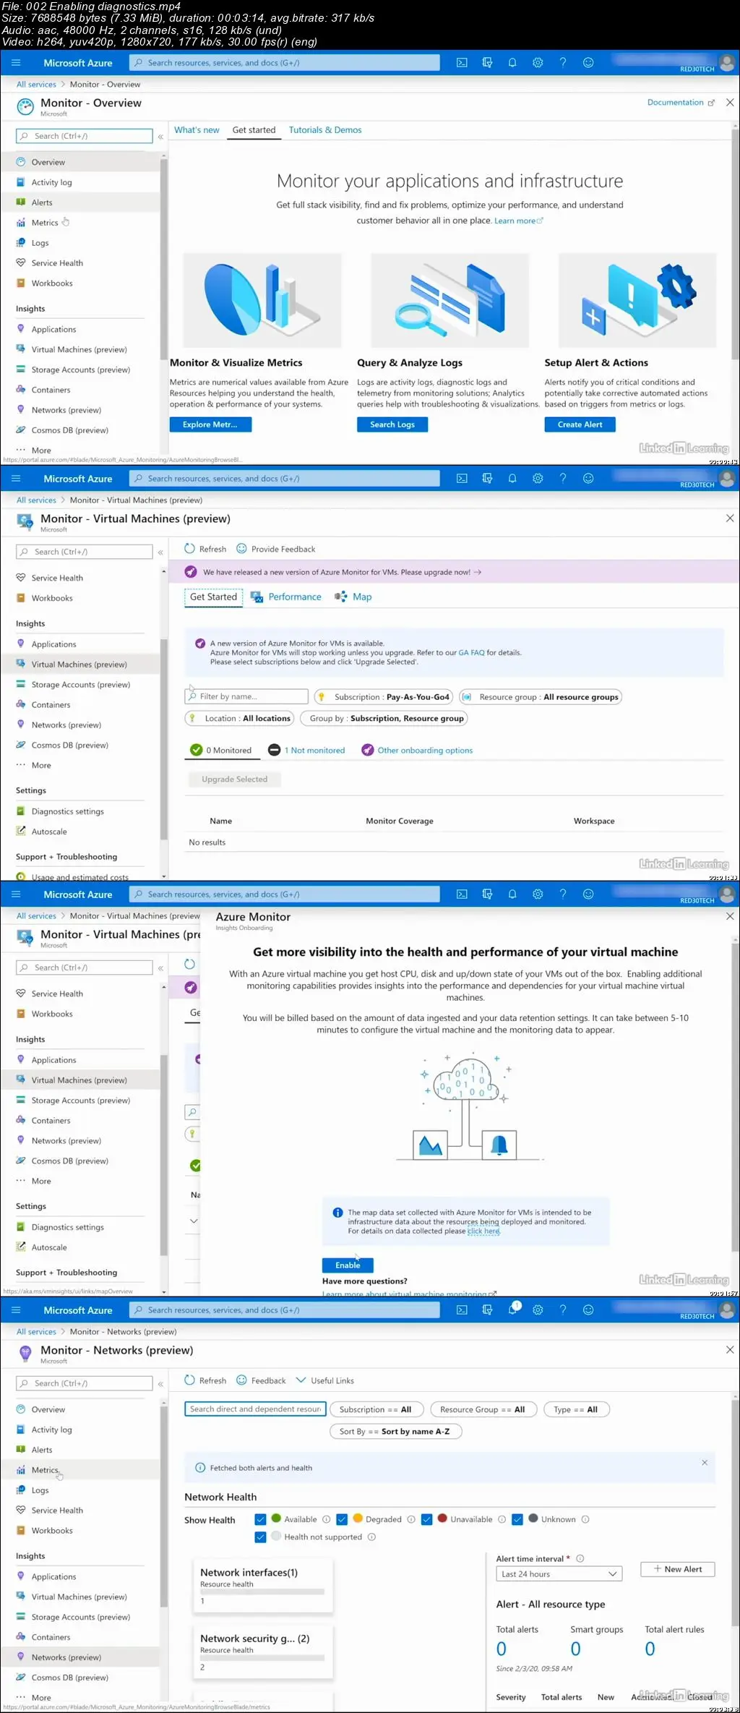The image size is (740, 1713).
Task: Open Resource Group == All filter on Networks page
Action: point(483,1409)
